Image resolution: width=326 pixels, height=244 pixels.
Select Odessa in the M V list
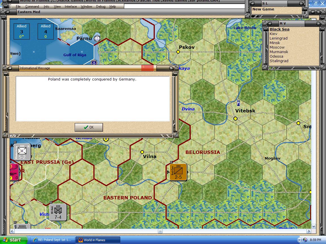[x=276, y=56]
